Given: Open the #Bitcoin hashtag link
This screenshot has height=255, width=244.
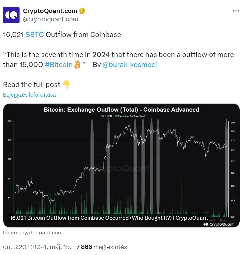Looking at the screenshot, I should pyautogui.click(x=59, y=65).
